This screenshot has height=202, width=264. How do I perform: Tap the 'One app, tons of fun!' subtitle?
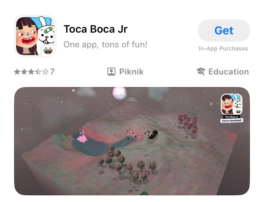(105, 45)
